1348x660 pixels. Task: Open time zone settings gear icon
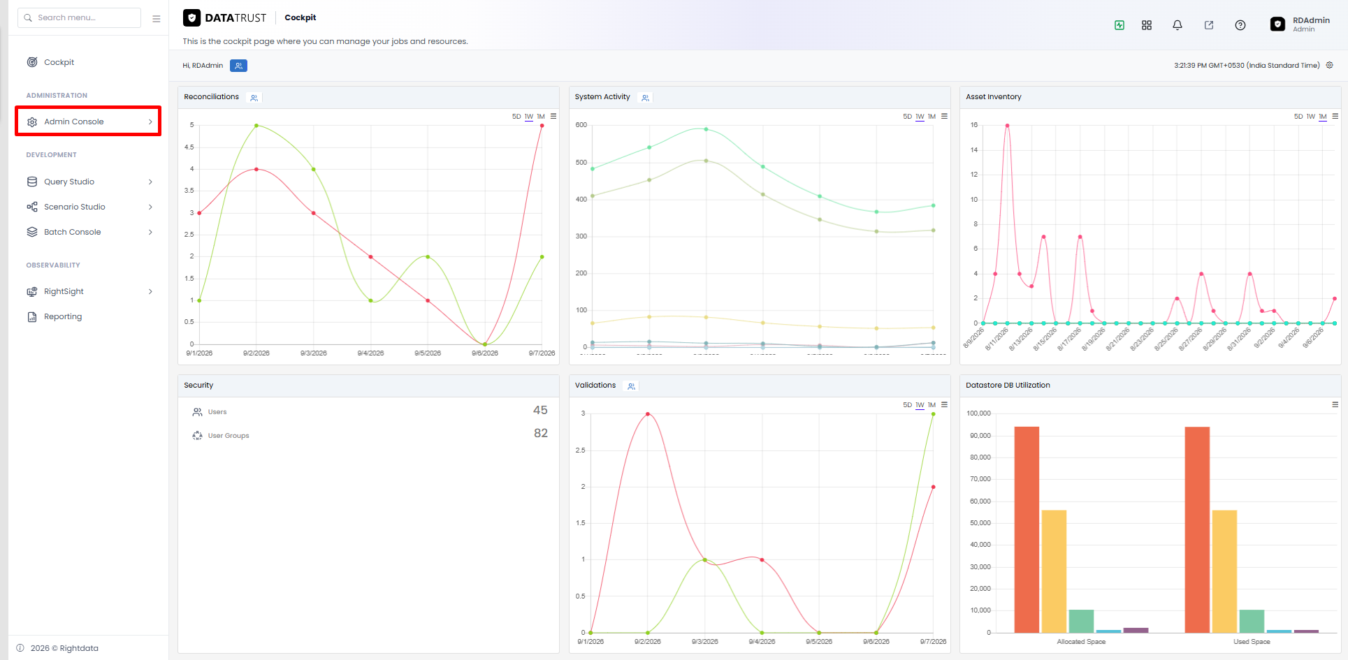pos(1330,65)
